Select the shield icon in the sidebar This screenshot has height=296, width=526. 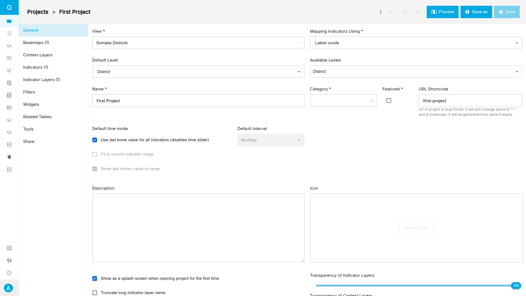pos(9,157)
